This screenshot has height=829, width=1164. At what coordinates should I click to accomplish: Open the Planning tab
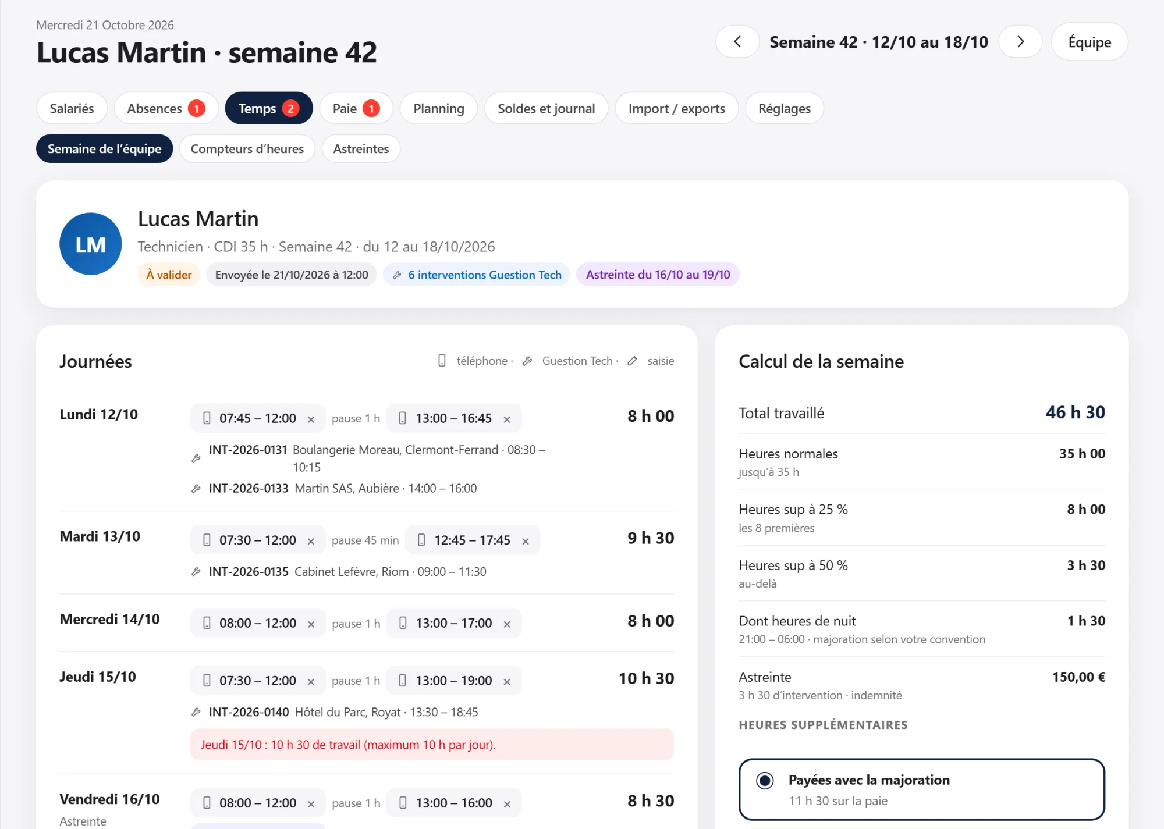(438, 108)
